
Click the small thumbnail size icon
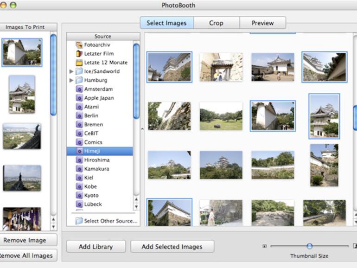pos(265,246)
